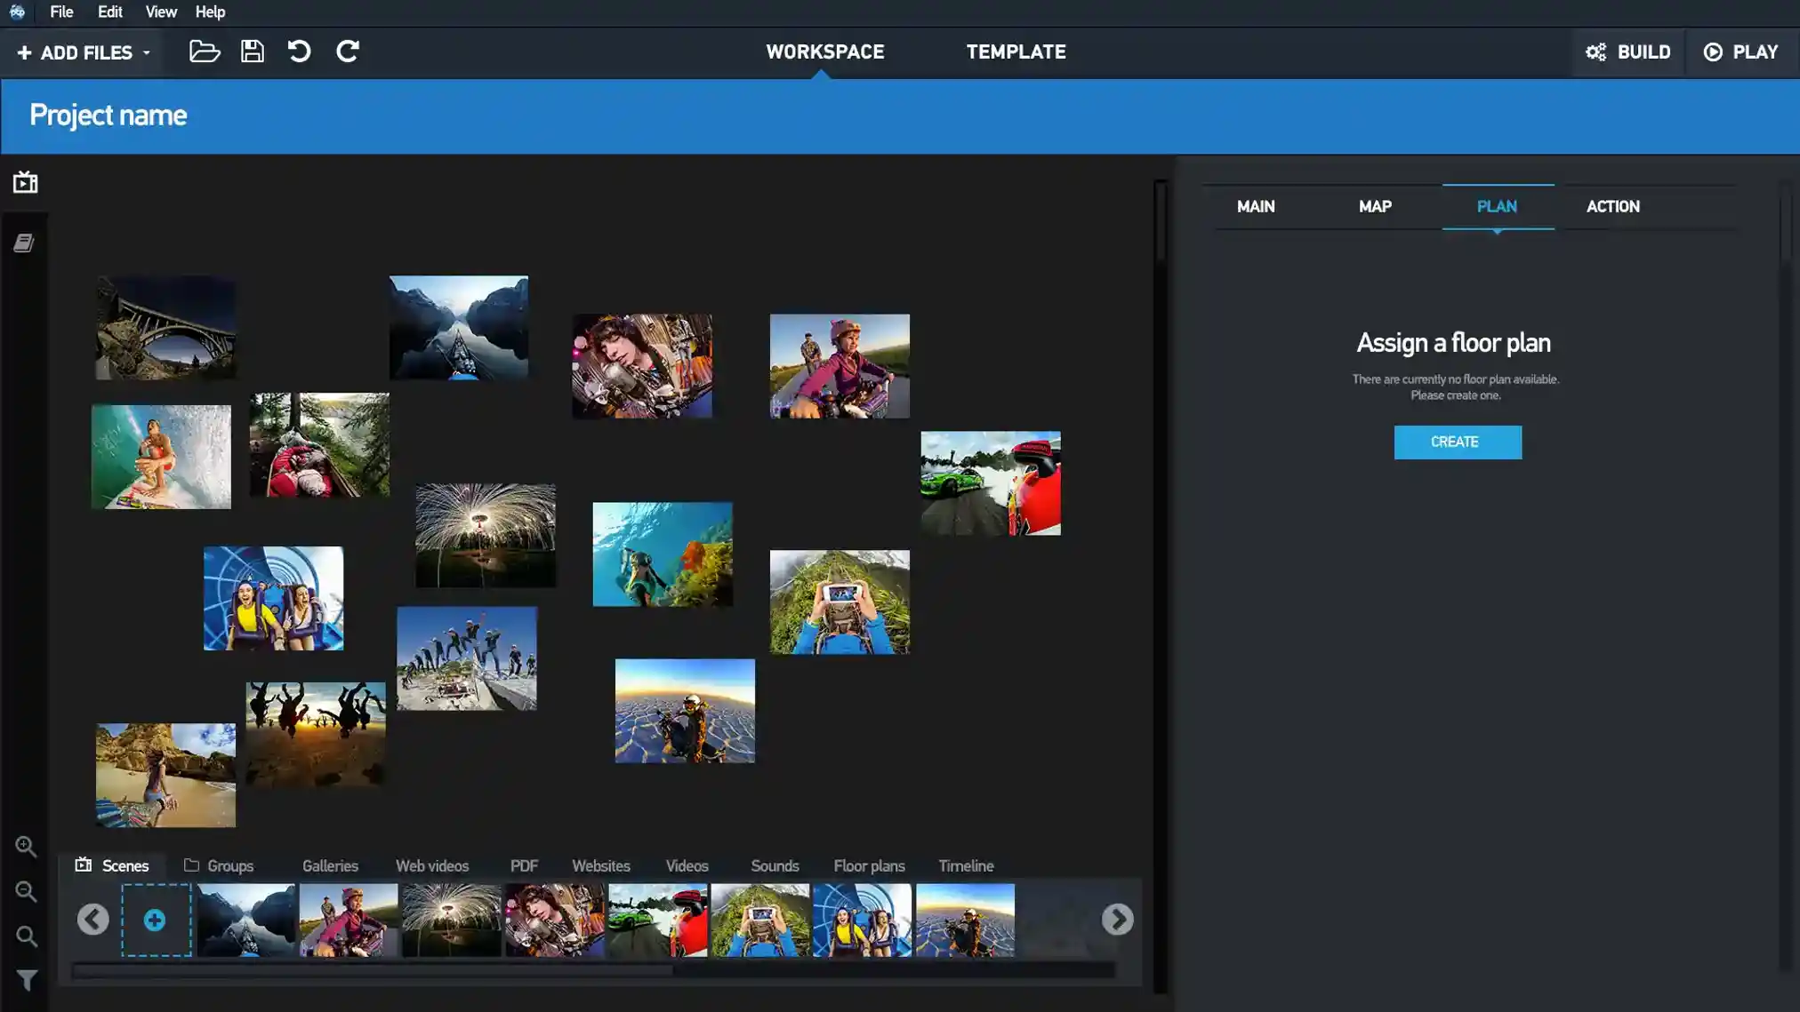Click the Build button label
This screenshot has height=1012, width=1800.
[x=1643, y=52]
